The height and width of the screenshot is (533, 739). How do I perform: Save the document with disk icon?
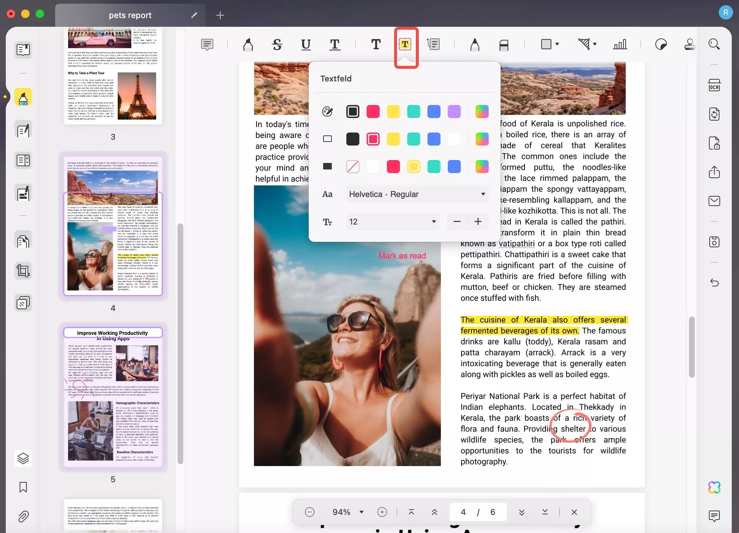click(x=714, y=242)
